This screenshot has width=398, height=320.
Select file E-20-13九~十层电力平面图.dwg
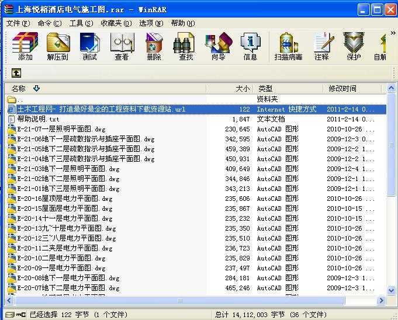(x=67, y=228)
